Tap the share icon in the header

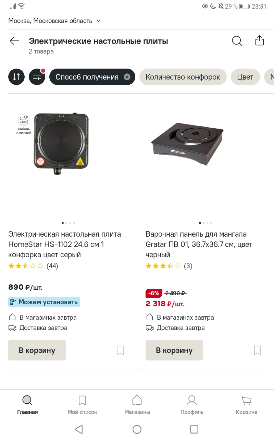[260, 40]
